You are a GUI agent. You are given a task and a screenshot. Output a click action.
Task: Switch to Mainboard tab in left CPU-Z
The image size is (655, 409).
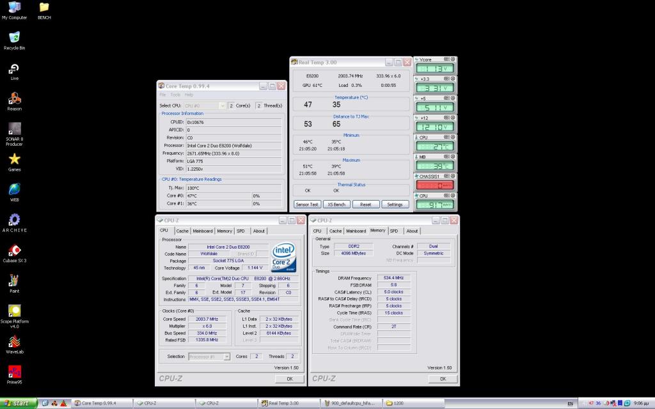pyautogui.click(x=203, y=231)
